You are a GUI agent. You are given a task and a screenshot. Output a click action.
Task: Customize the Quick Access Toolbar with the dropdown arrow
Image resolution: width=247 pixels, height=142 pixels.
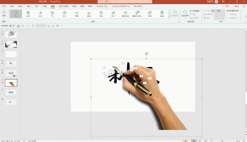pos(61,26)
